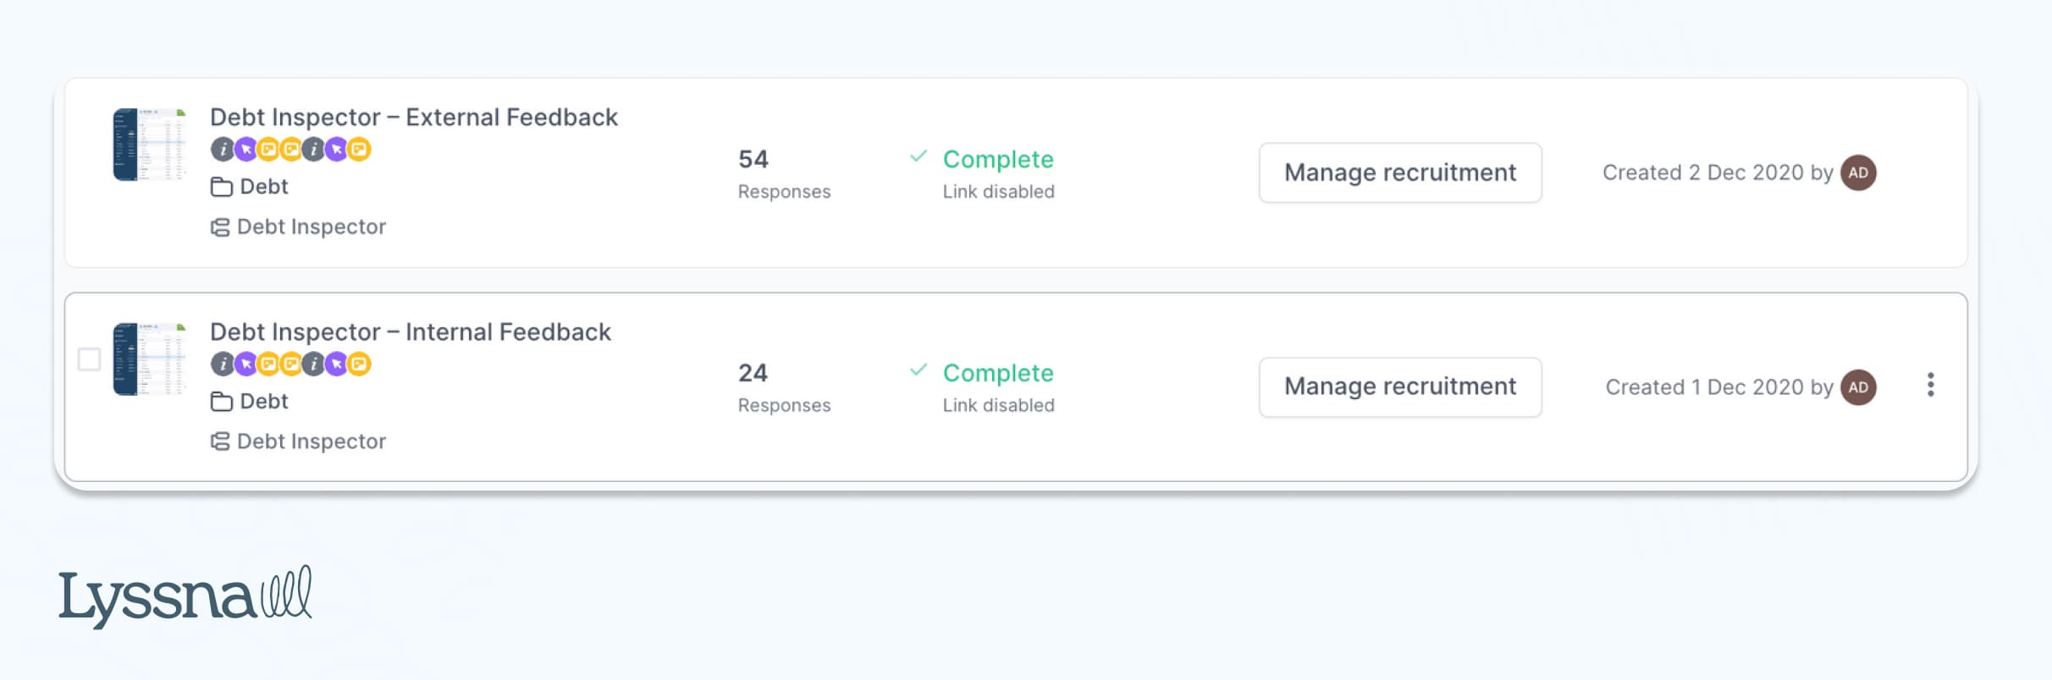Click the External Feedback test thumbnail

point(150,144)
